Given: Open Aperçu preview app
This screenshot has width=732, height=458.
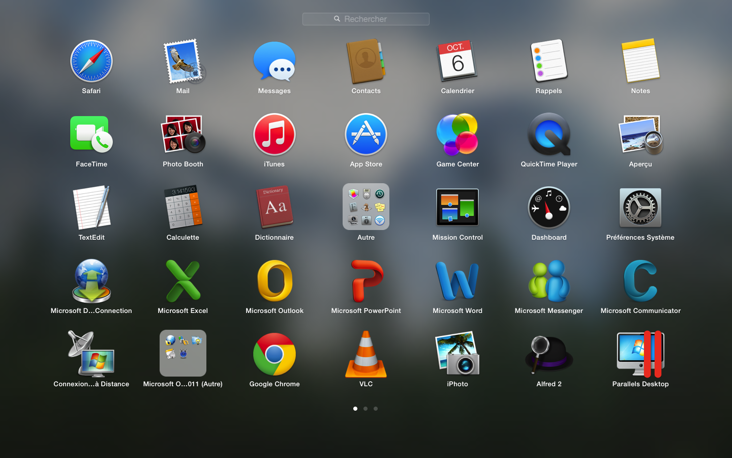Looking at the screenshot, I should point(640,135).
